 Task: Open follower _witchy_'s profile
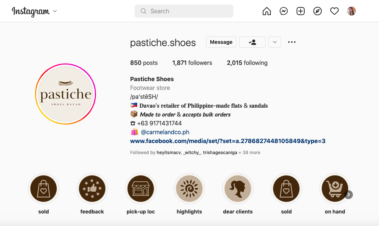click(192, 153)
